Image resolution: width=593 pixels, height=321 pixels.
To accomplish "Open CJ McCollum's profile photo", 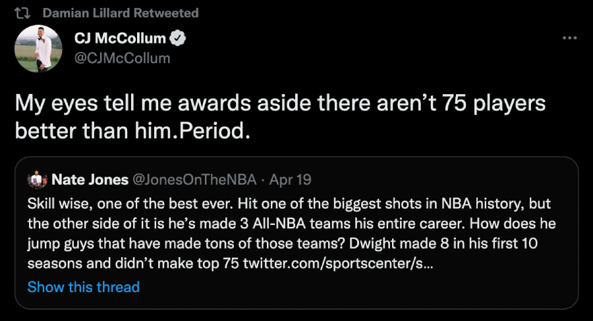I will point(38,49).
